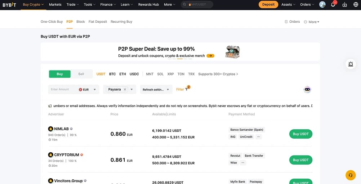Viewport: 361px width, 184px height.
Task: Click the P2P Super Deal arrow
Action: pyautogui.click(x=210, y=56)
